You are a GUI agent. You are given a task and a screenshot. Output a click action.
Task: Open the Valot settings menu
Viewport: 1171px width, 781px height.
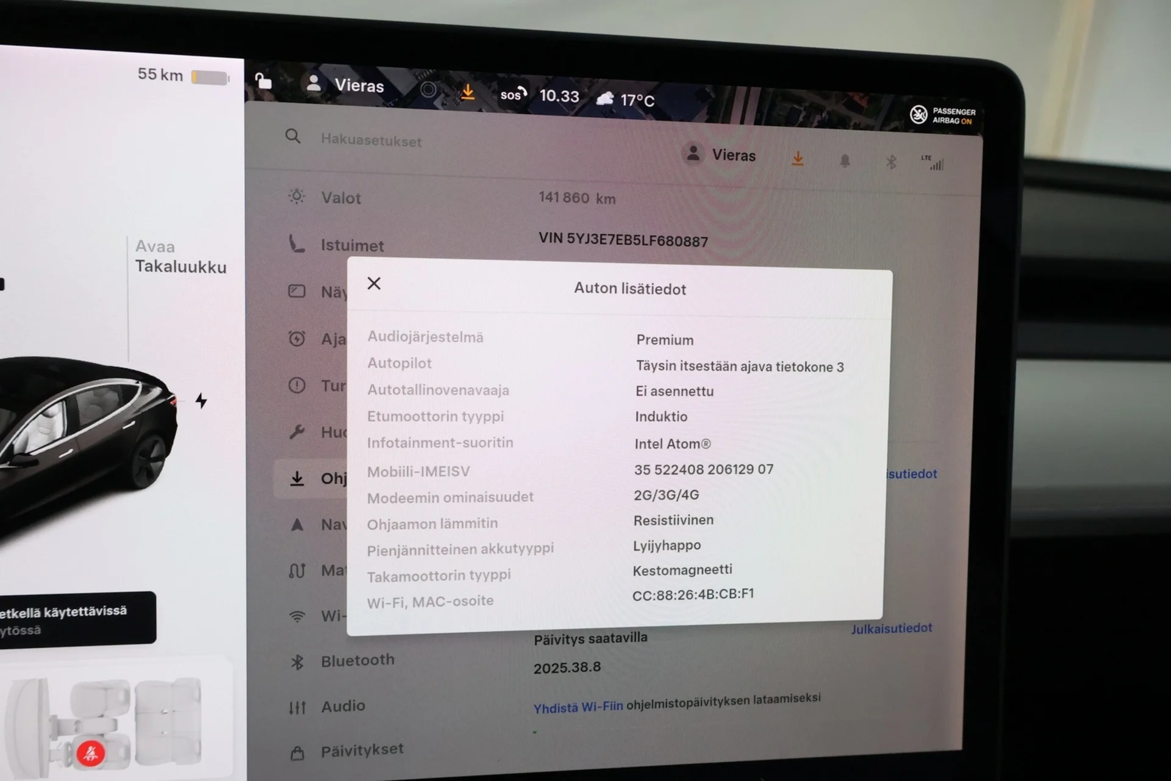pos(340,198)
